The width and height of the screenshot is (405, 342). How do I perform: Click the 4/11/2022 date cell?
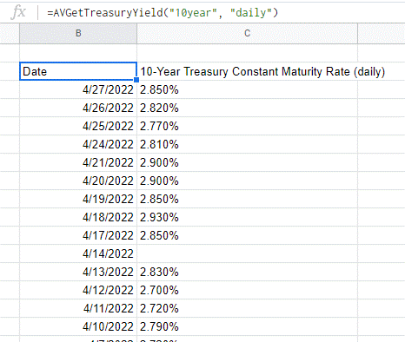(x=78, y=308)
